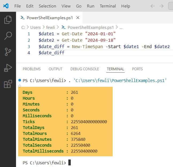Viewport: 173px width, 167px height.
Task: Click the fewli breadcrumb segment
Action: click(x=50, y=28)
